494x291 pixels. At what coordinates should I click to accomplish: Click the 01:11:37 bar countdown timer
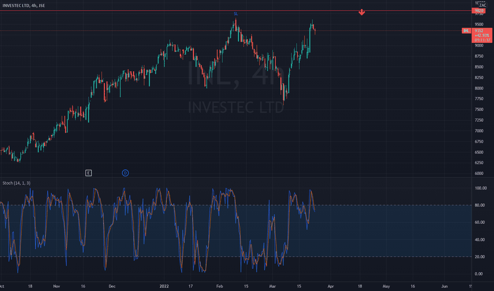[482, 40]
